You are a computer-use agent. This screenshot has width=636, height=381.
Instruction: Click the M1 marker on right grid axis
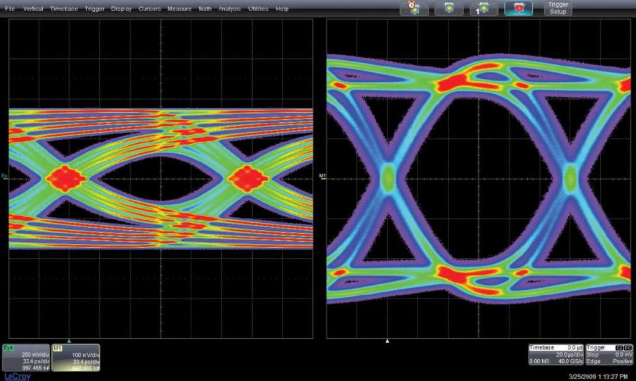click(322, 177)
